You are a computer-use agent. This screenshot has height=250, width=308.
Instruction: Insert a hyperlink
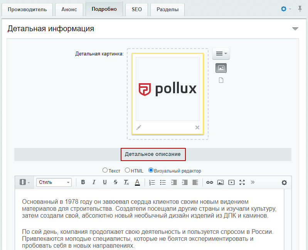click(210, 182)
